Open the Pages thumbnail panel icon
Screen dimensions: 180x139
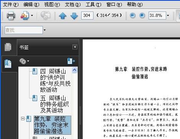pyautogui.click(x=8, y=47)
